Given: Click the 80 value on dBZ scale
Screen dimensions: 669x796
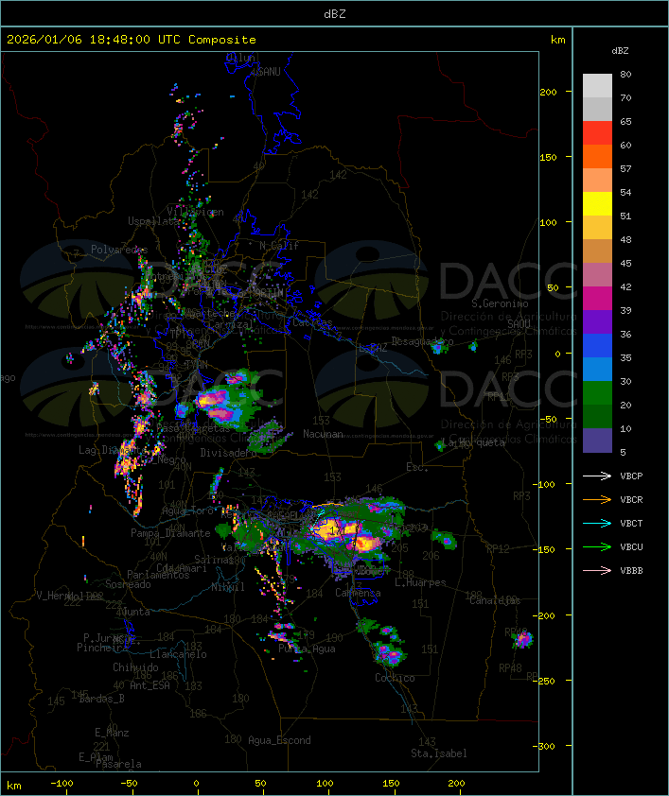Looking at the screenshot, I should click(x=625, y=74).
